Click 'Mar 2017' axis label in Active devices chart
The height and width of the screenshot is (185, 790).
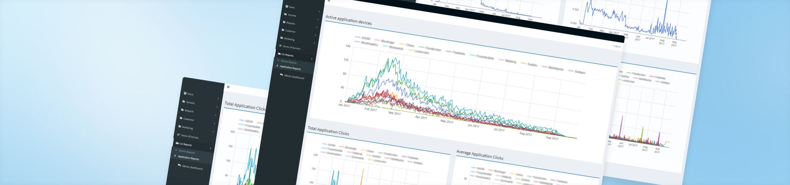pos(395,113)
